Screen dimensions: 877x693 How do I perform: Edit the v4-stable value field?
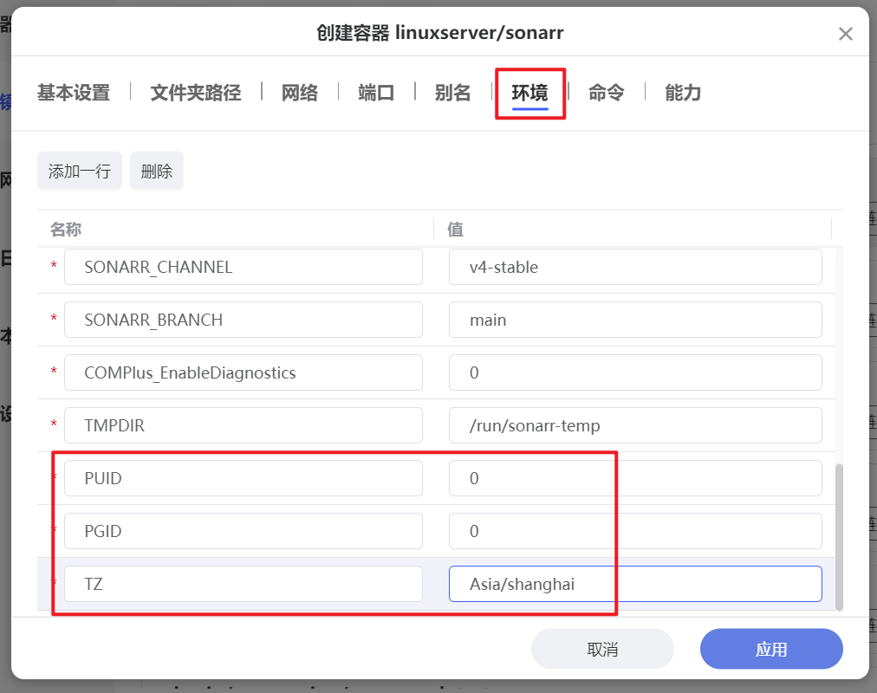coord(635,267)
